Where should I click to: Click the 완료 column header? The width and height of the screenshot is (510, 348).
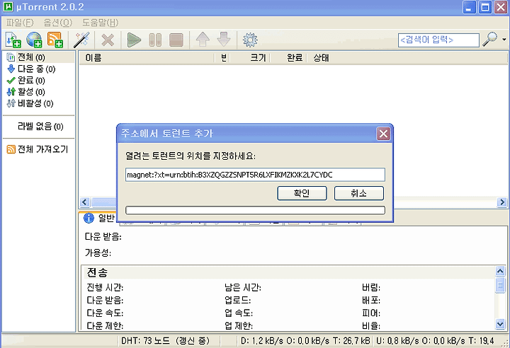coord(290,58)
